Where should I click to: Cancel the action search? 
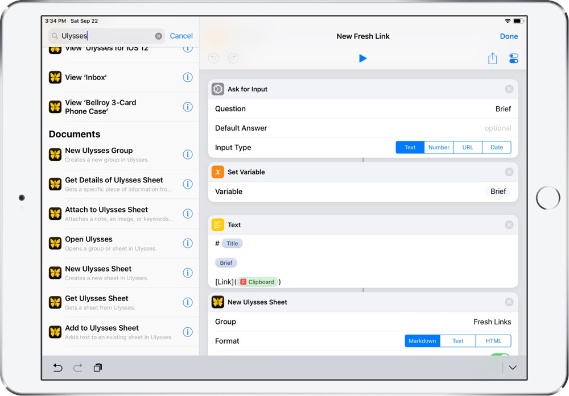(x=182, y=36)
